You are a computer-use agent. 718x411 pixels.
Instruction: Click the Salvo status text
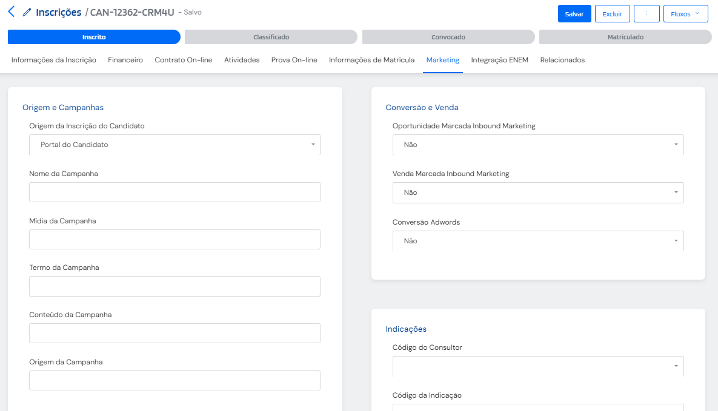(192, 12)
